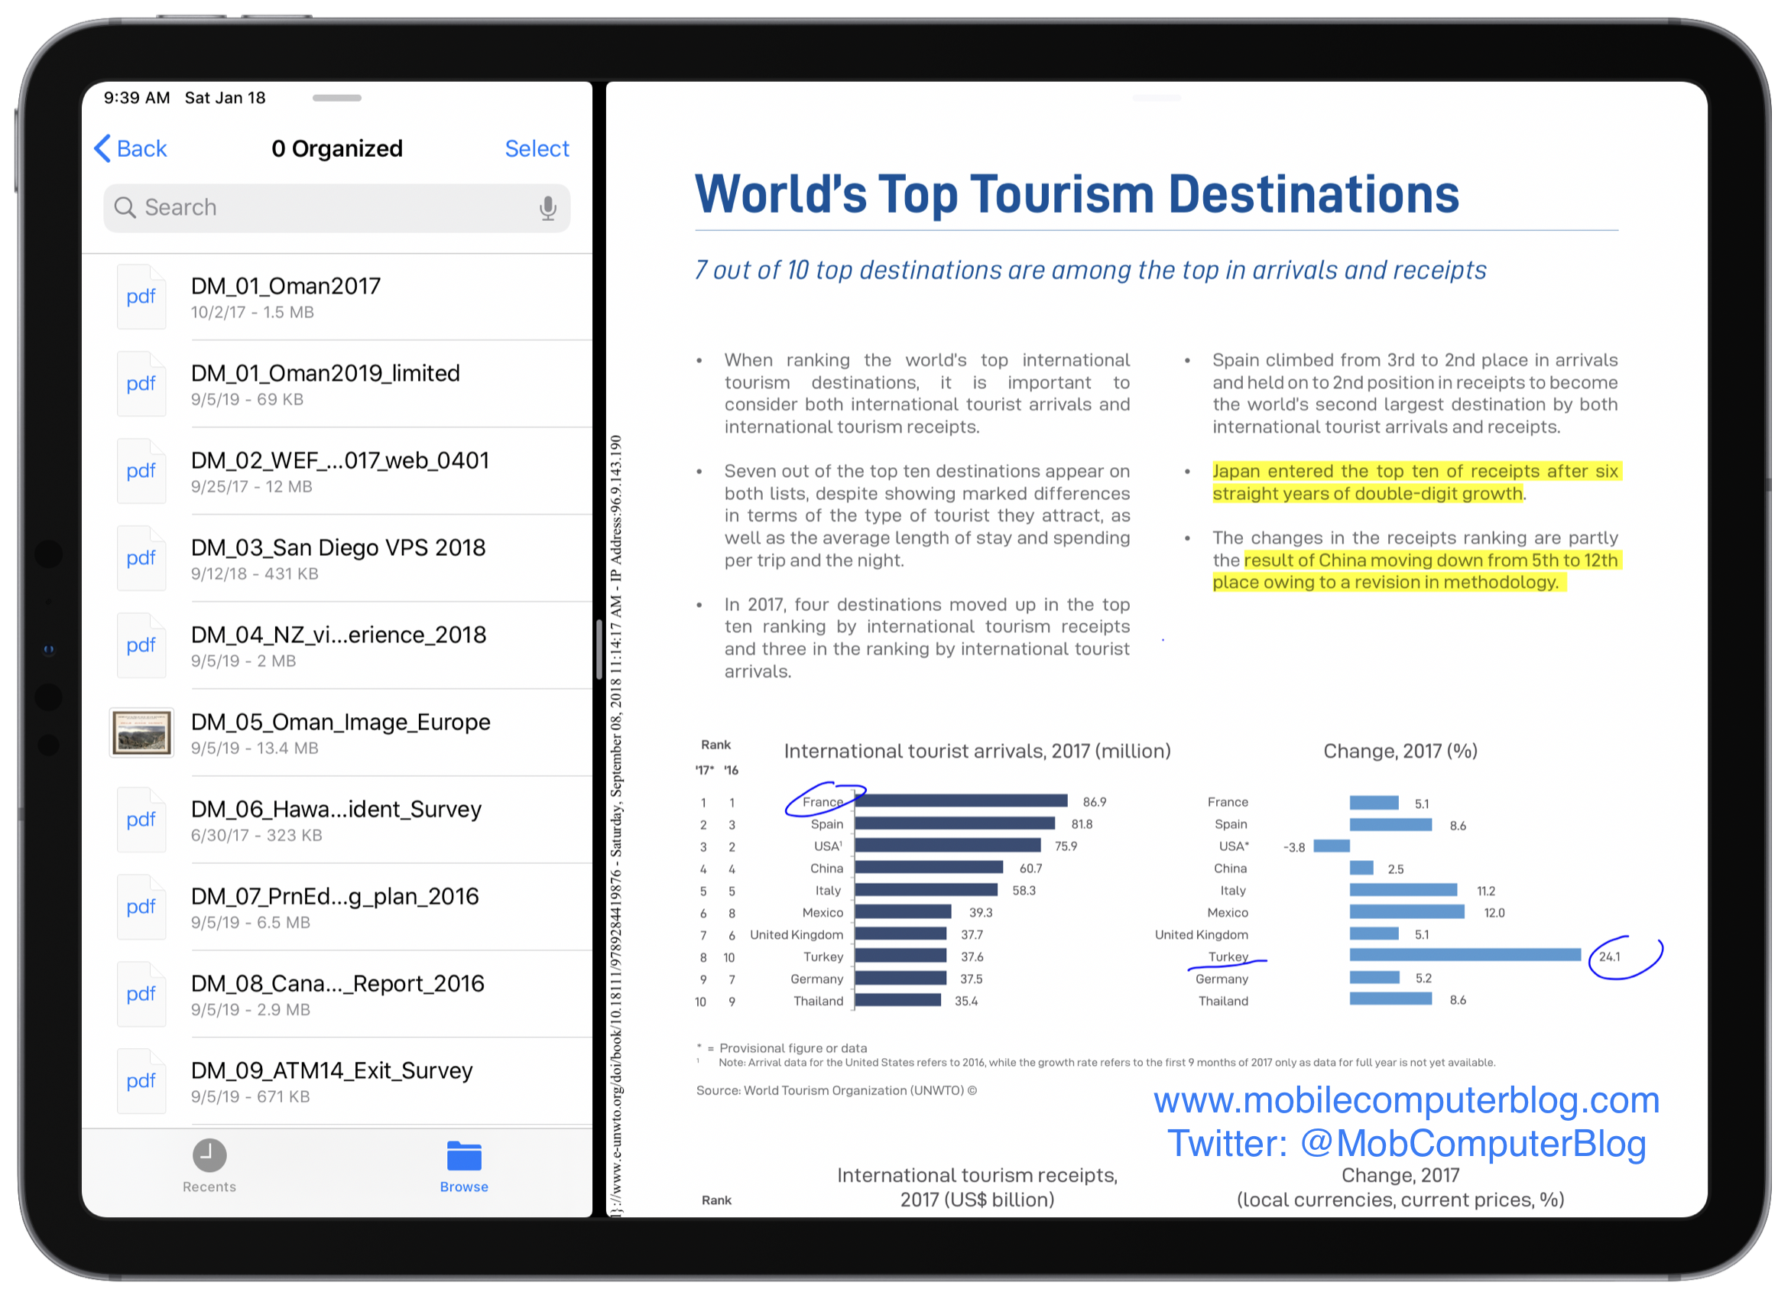The image size is (1791, 1299).
Task: Tap the pdf icon for DM_01_Oman2017
Action: pos(141,297)
